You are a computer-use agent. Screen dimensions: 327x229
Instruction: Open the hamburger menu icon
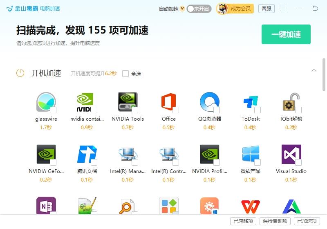click(x=282, y=8)
